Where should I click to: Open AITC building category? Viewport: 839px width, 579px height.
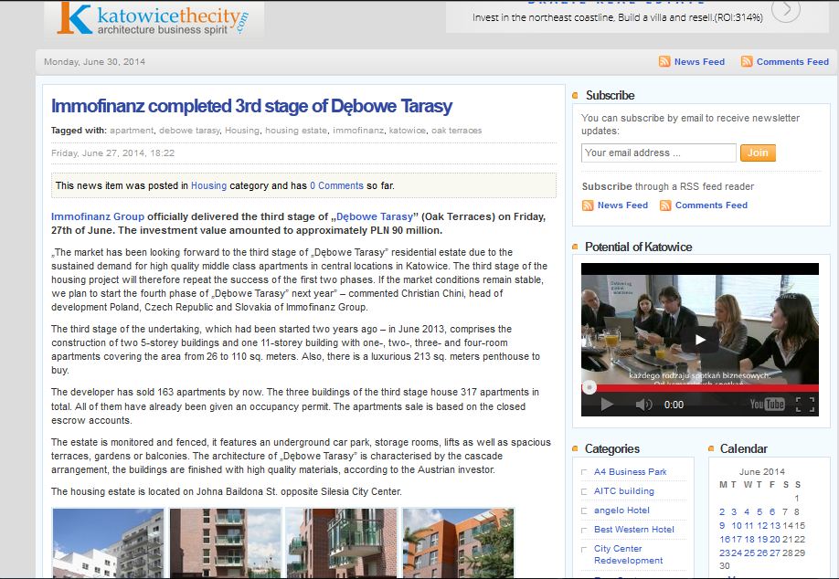point(624,491)
